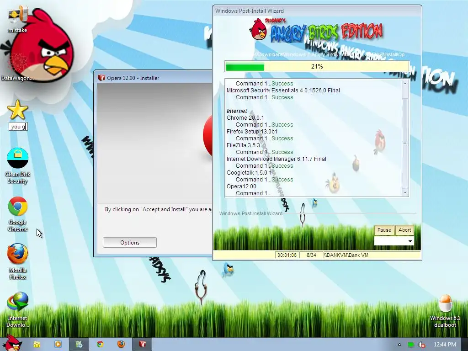Image resolution: width=468 pixels, height=351 pixels.
Task: Select the 'Firefox Setup 13.0b1' log entry
Action: pyautogui.click(x=252, y=131)
